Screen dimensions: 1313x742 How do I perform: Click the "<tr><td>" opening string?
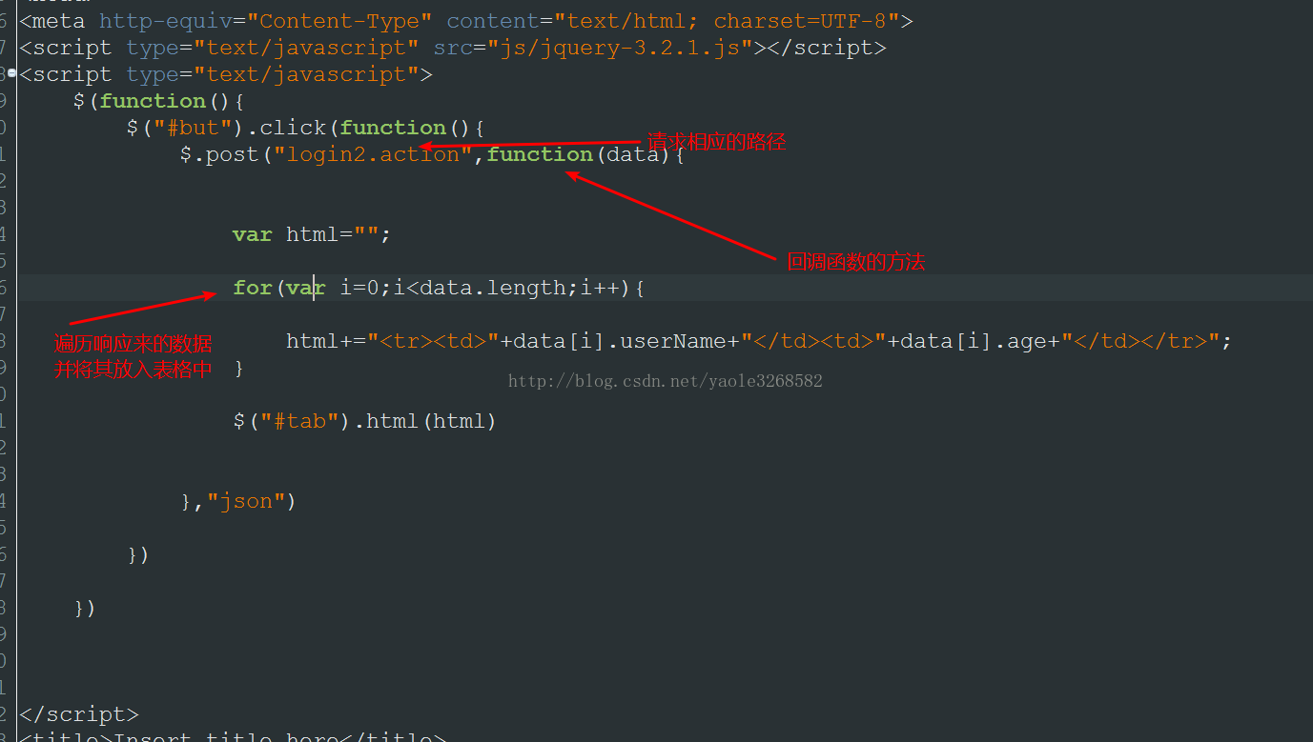[x=433, y=341]
